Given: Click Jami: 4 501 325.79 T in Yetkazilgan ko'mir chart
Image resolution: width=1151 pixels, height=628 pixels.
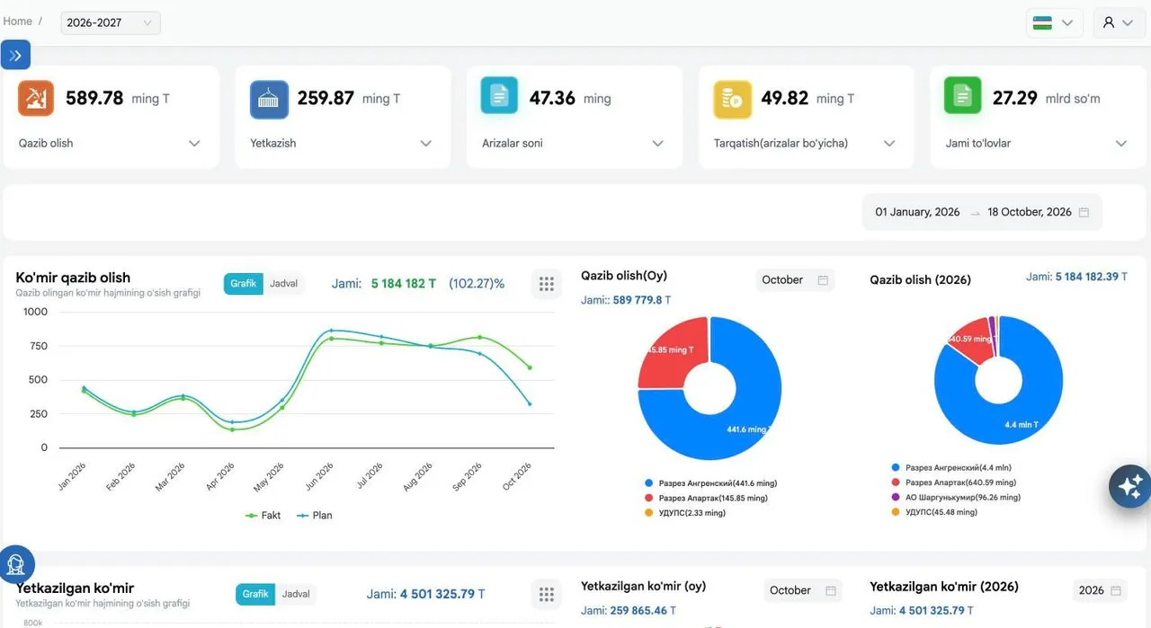Looking at the screenshot, I should pos(426,594).
